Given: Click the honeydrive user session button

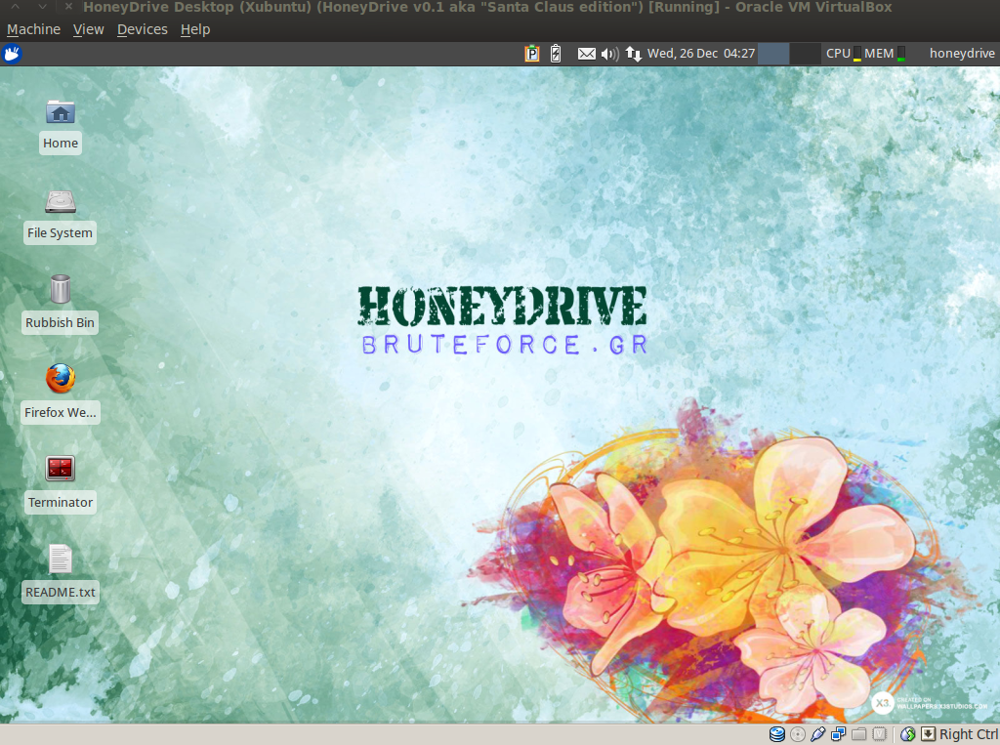Looking at the screenshot, I should coord(962,54).
